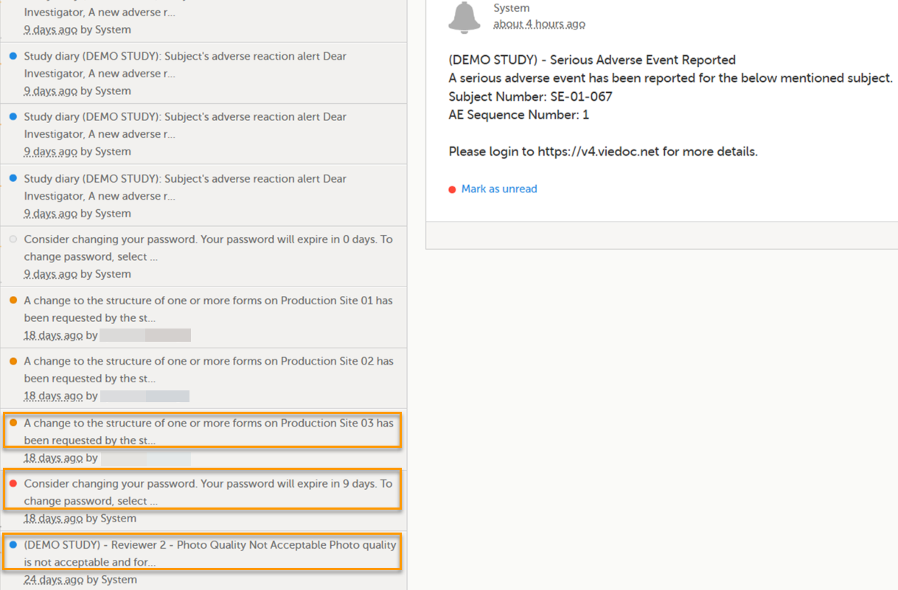The height and width of the screenshot is (590, 898).
Task: Click gray dot on 0 days password message
Action: click(x=13, y=239)
